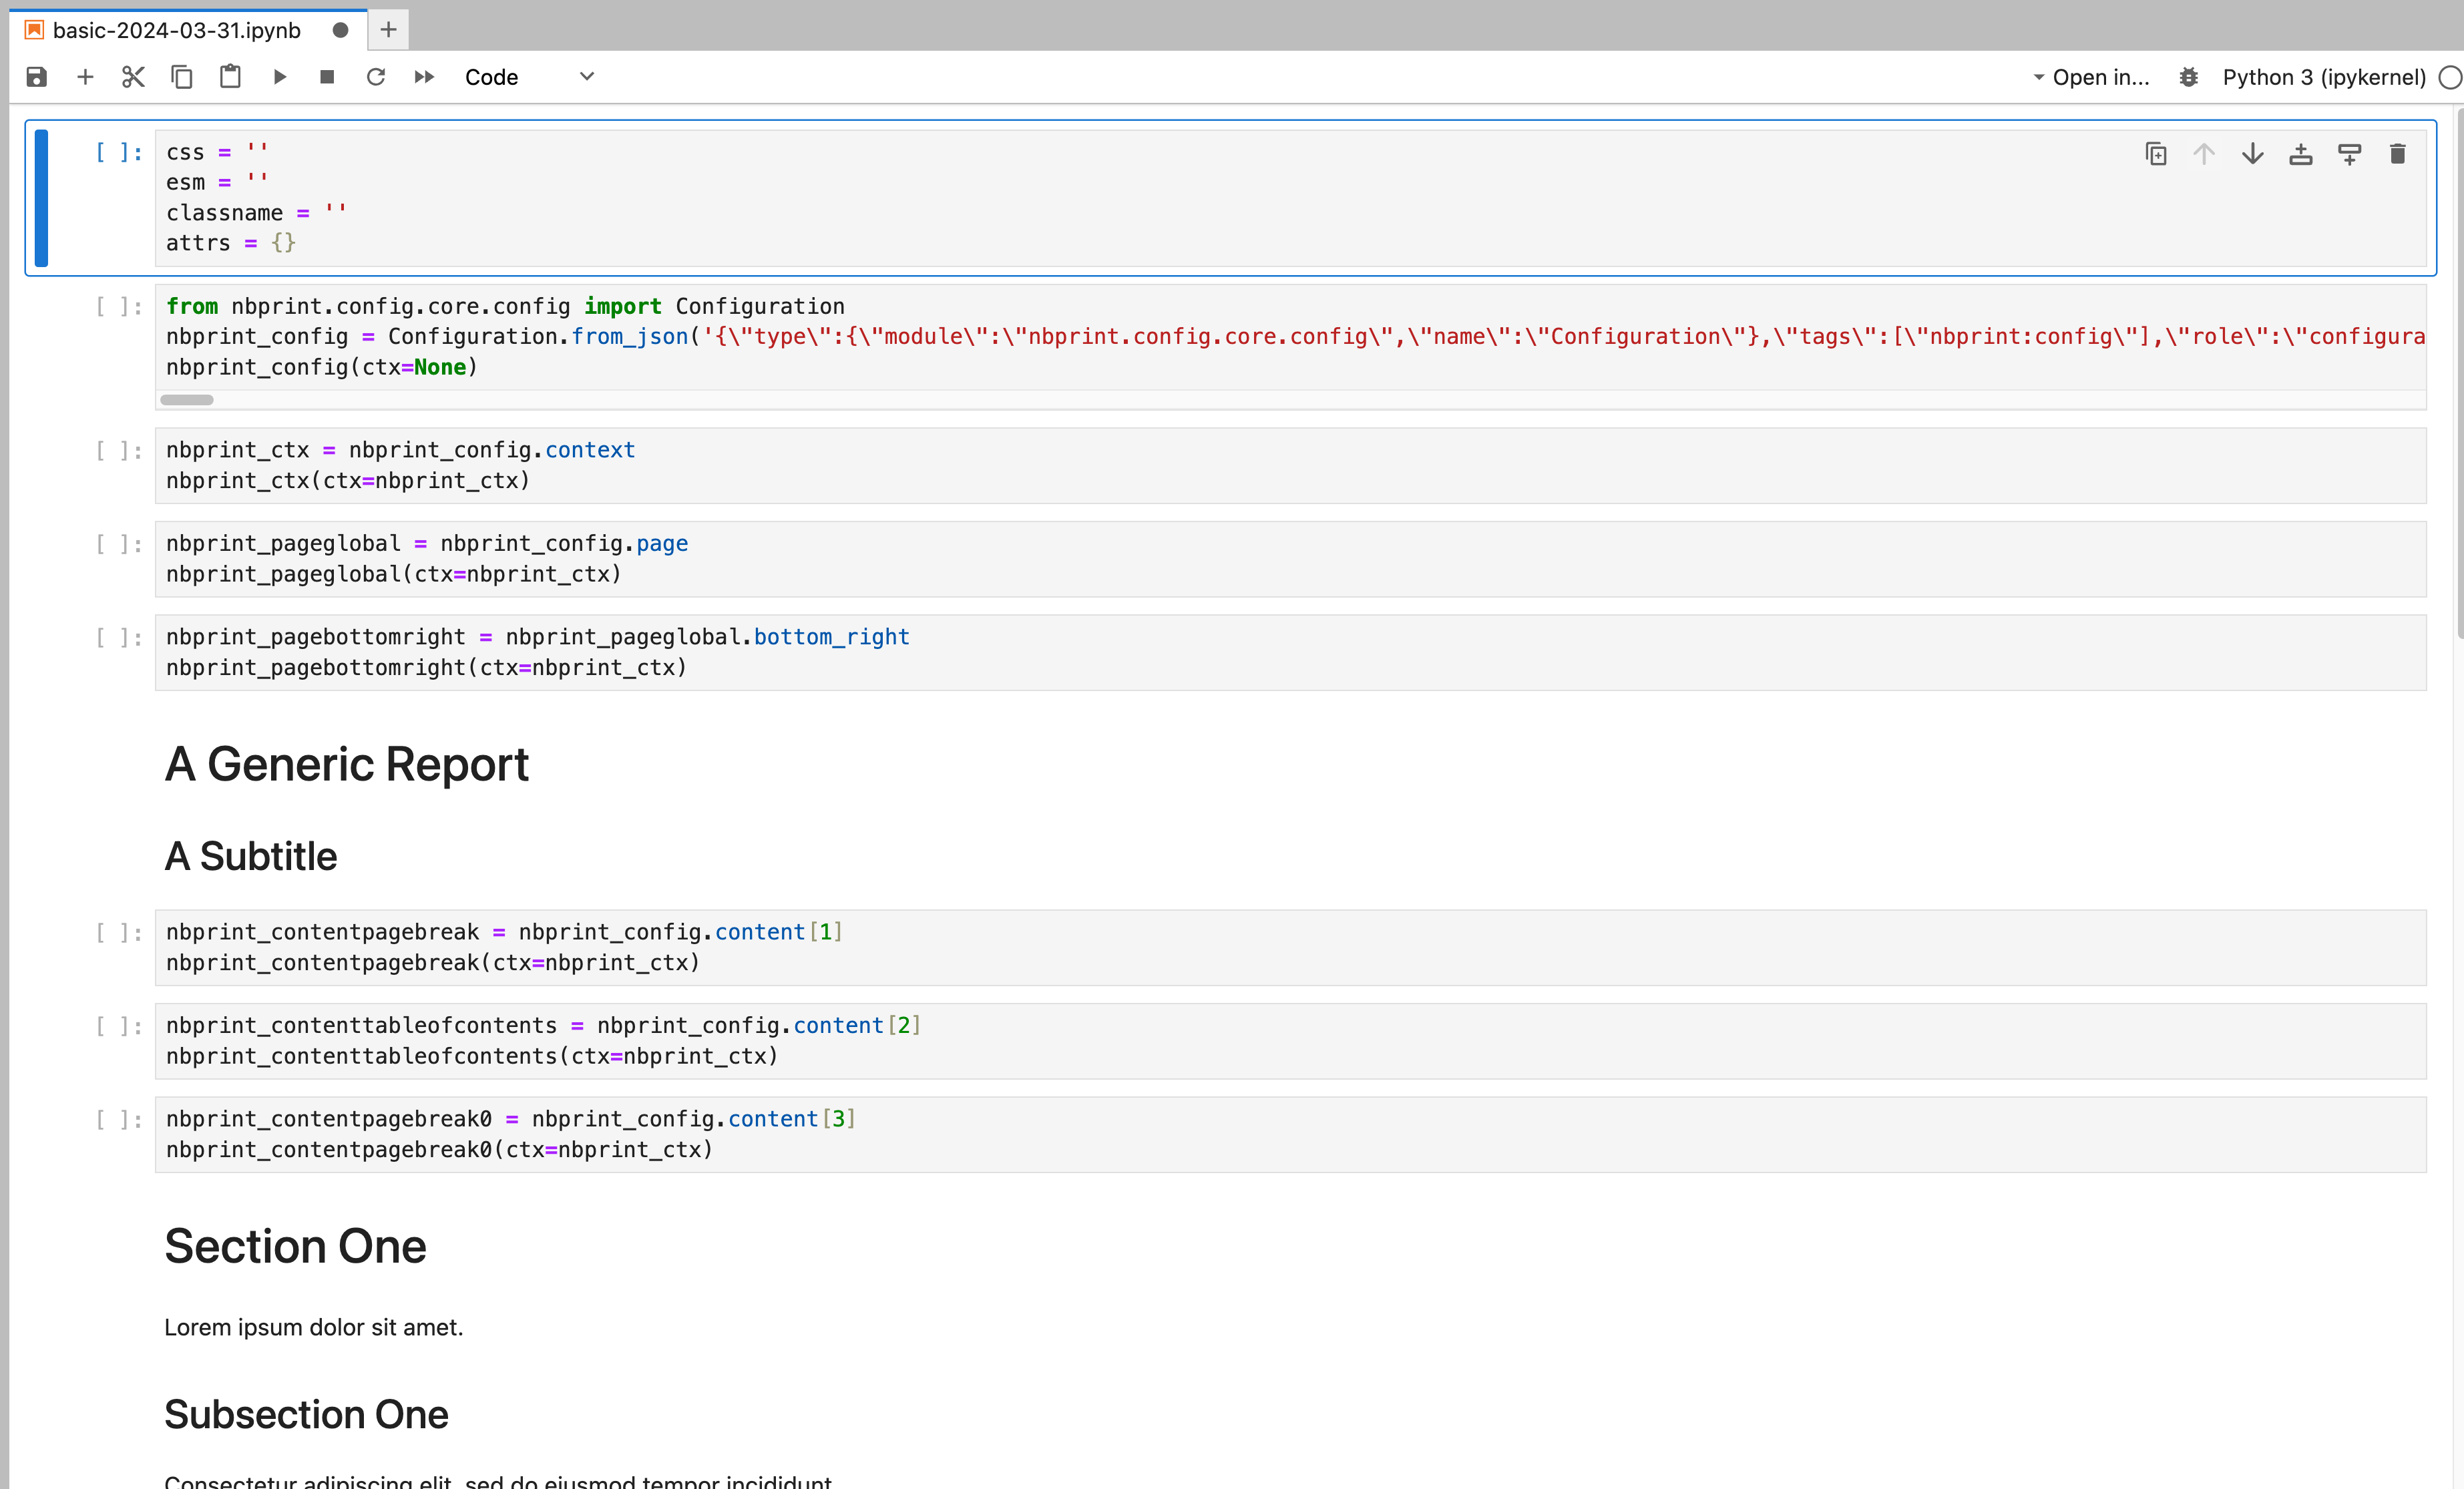Cut the selected cell with scissors icon
Image resolution: width=2464 pixels, height=1489 pixels.
tap(133, 77)
